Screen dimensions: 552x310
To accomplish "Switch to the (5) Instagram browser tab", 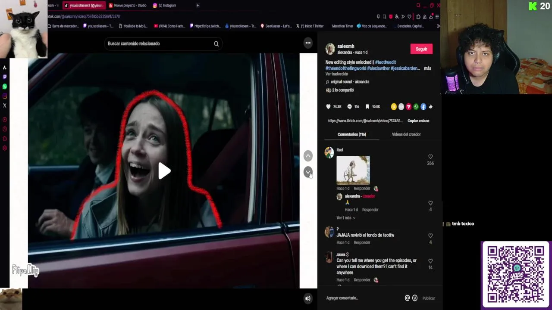I will [165, 5].
